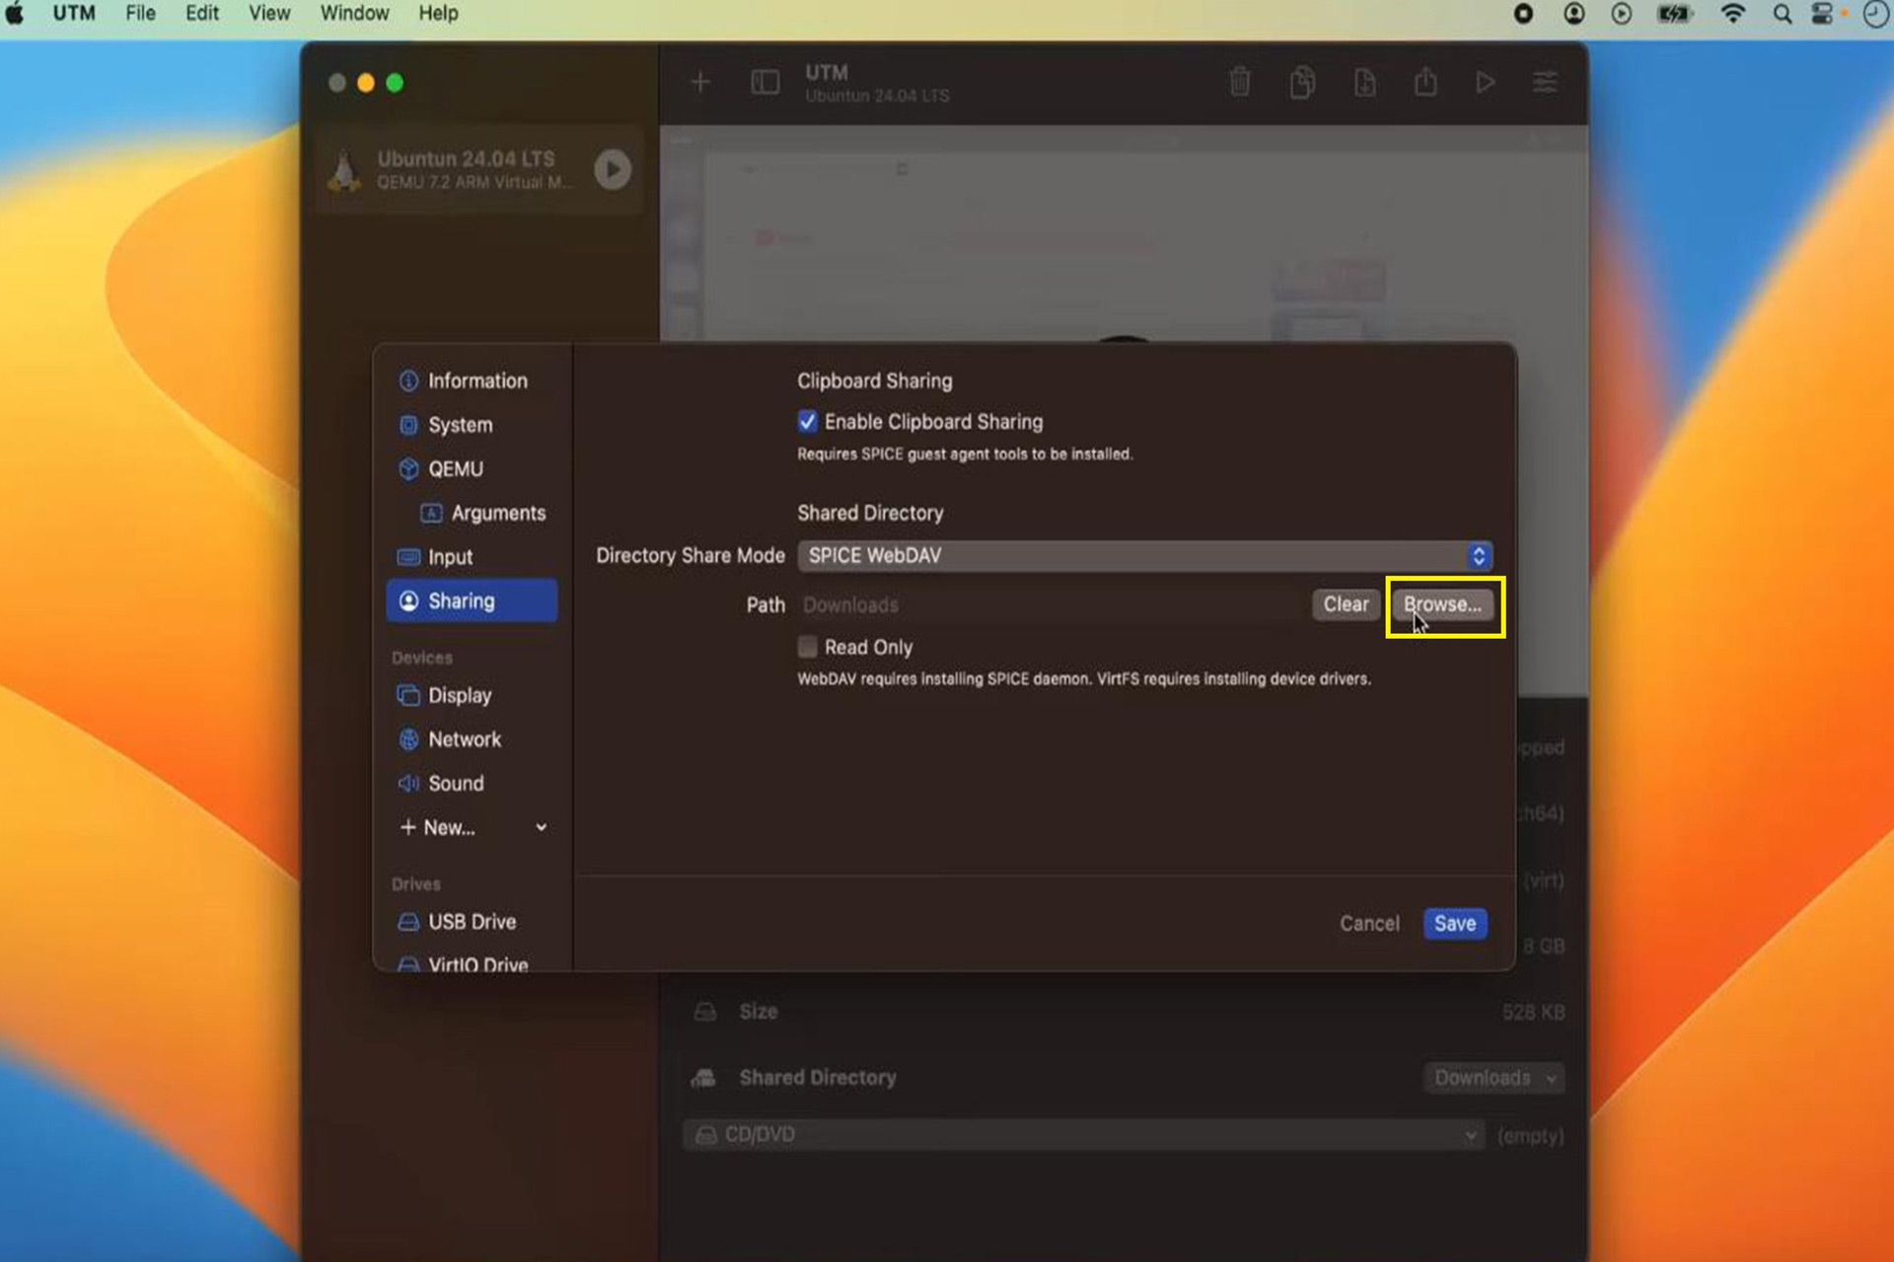
Task: Open the Shared Directory Downloads dropdown
Action: pos(1494,1078)
